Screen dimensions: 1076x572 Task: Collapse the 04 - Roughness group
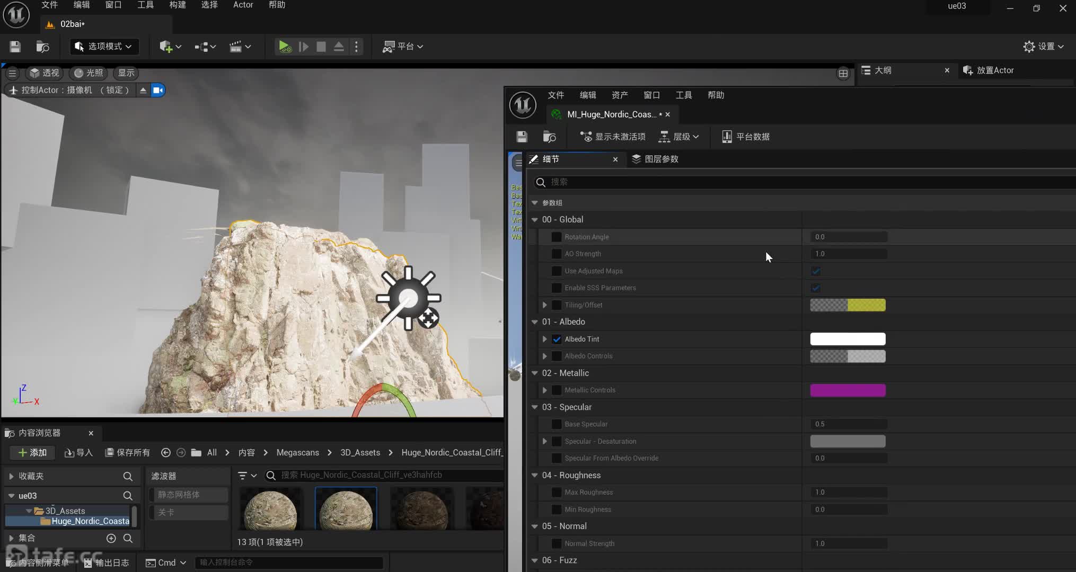pyautogui.click(x=535, y=475)
